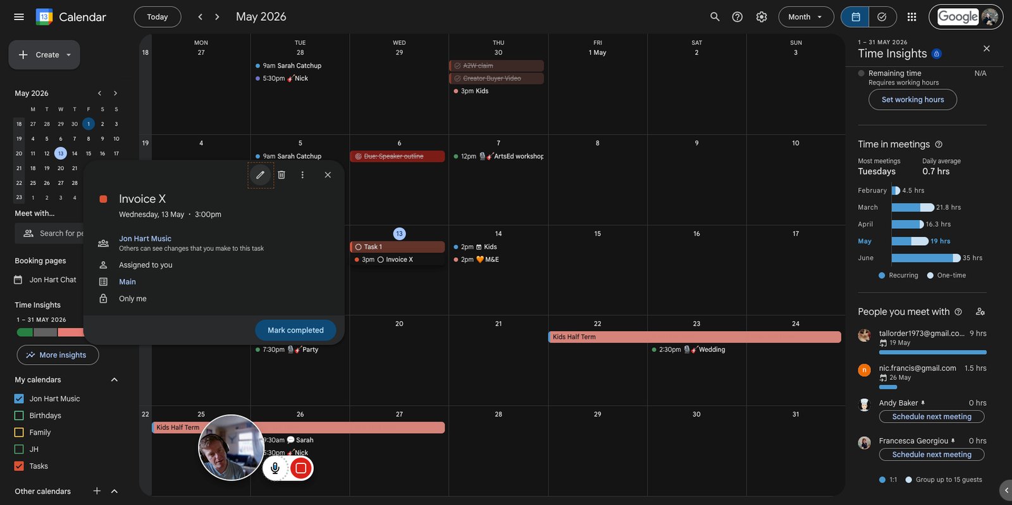Edit the Invoice X task

click(260, 175)
